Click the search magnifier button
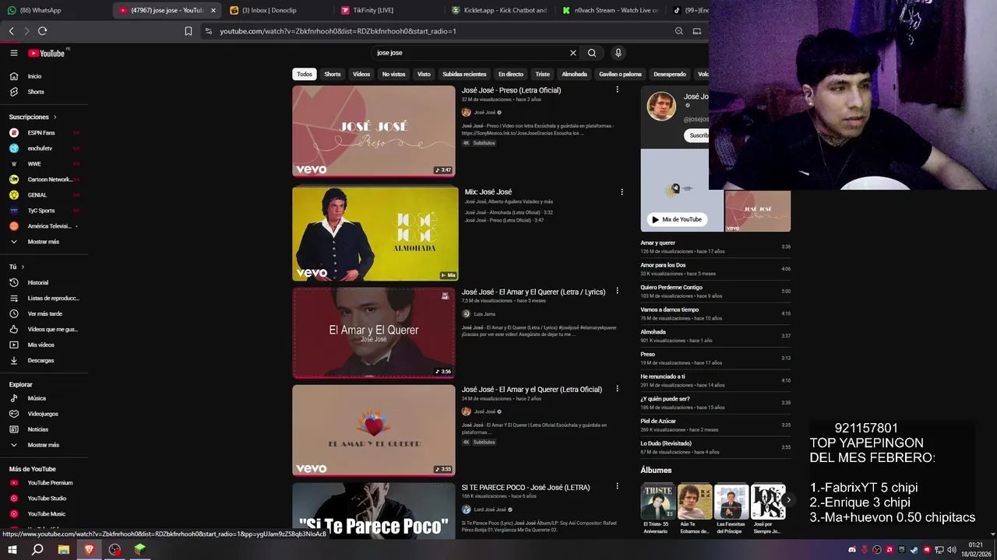Screen dimensions: 997x560 click(592, 53)
